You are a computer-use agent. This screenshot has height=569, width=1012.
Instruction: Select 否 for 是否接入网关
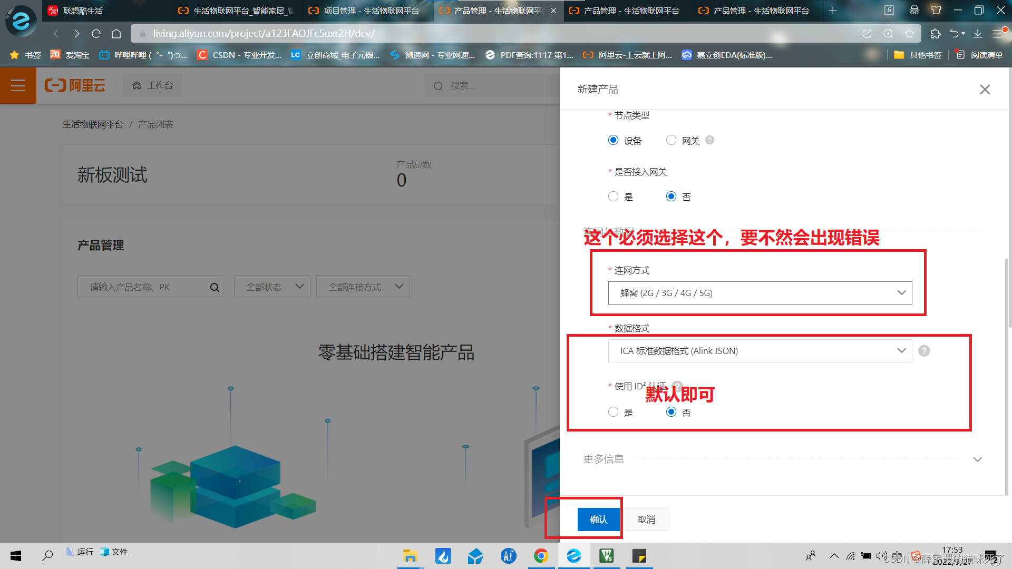click(x=671, y=197)
